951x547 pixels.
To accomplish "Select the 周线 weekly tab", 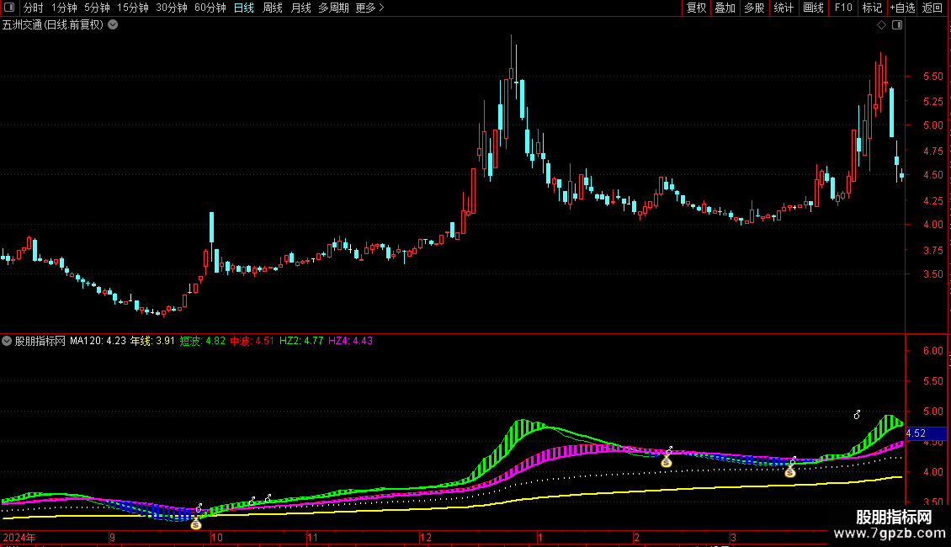I will [x=273, y=8].
